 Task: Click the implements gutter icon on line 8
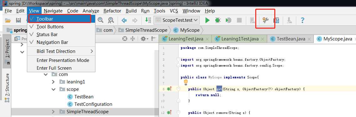[169, 89]
